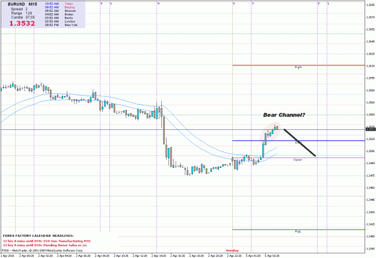Select the Berlin clock row
The height and width of the screenshot is (258, 376).
click(x=59, y=18)
